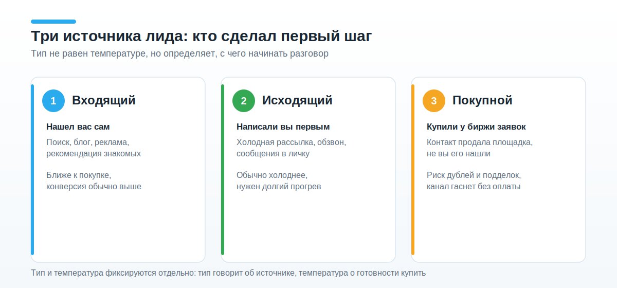
Task: Click the blue accent bar above the title
Action: click(53, 22)
